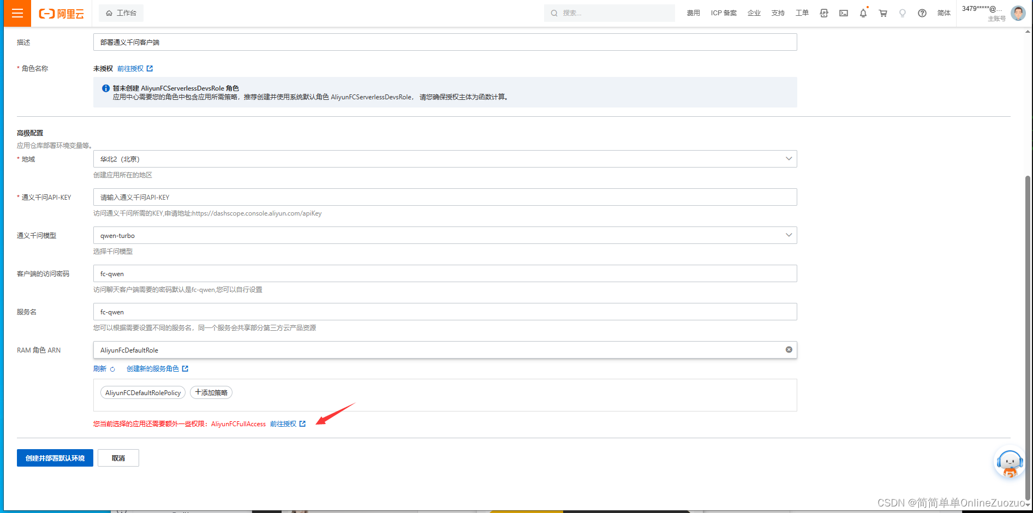Edit the 服务名 service name field

pos(445,312)
